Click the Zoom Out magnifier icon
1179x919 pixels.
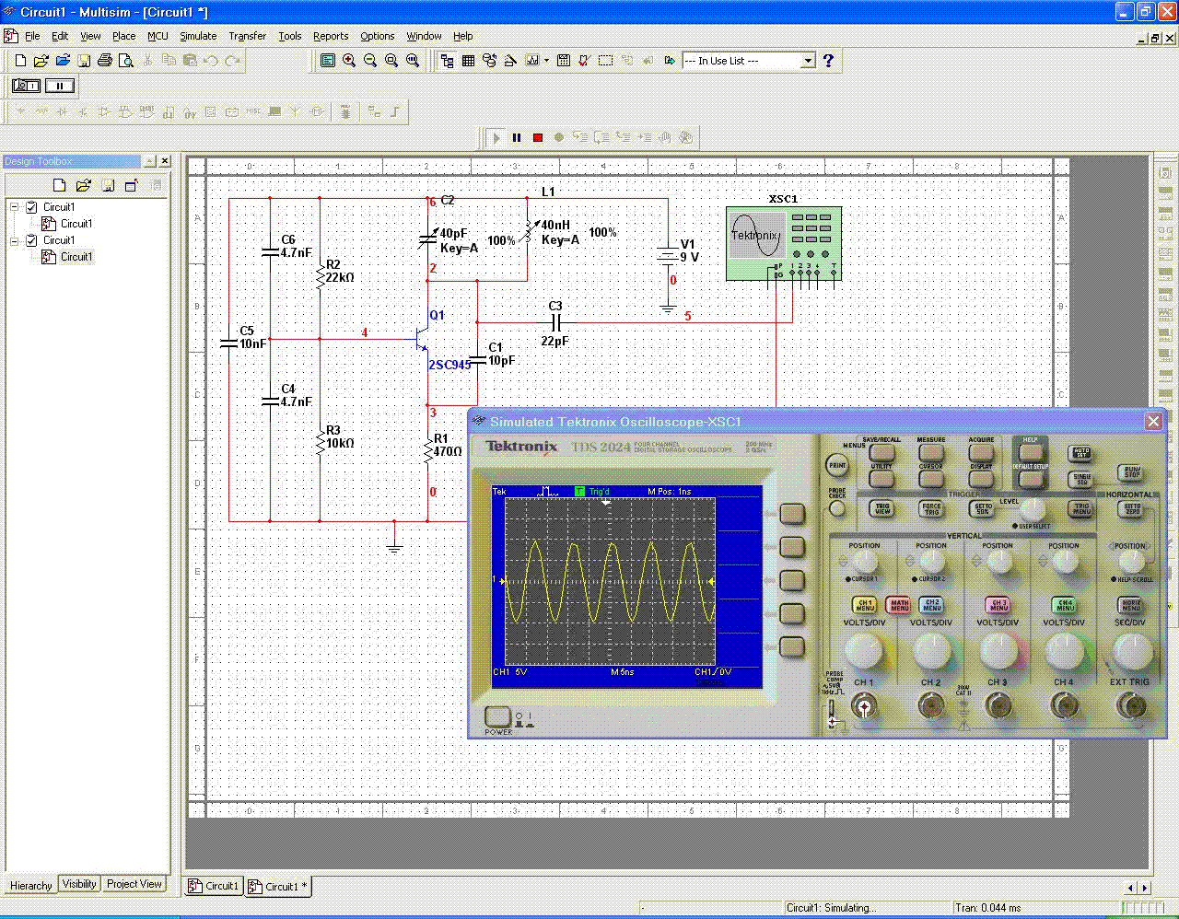(370, 61)
